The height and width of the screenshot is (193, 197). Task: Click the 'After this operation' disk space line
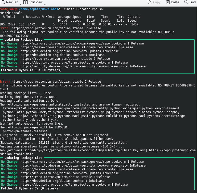click(57, 139)
